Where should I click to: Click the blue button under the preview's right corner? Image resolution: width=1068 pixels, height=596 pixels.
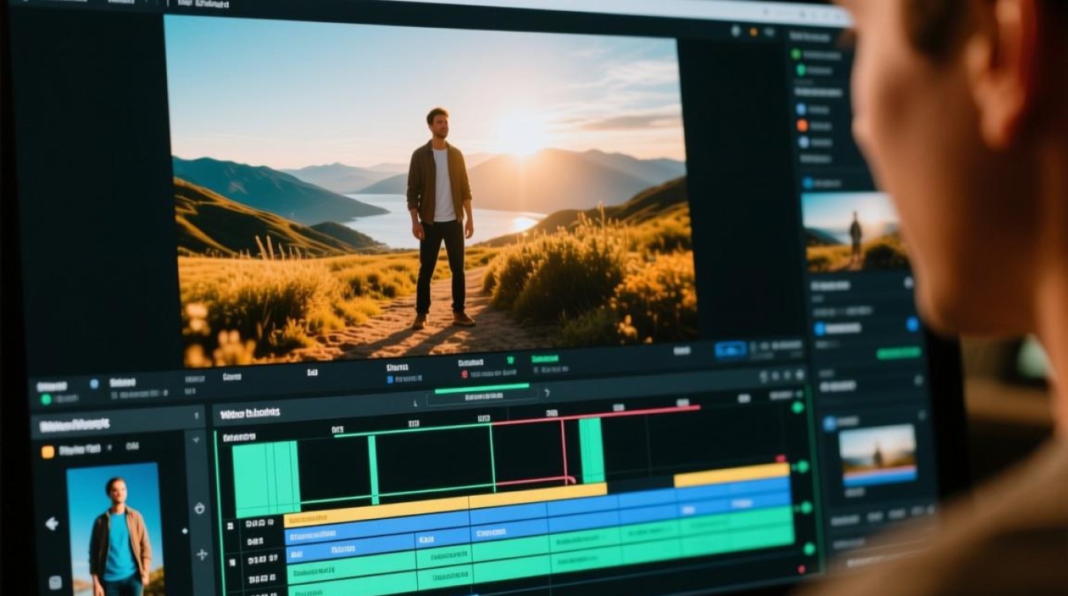pyautogui.click(x=730, y=350)
